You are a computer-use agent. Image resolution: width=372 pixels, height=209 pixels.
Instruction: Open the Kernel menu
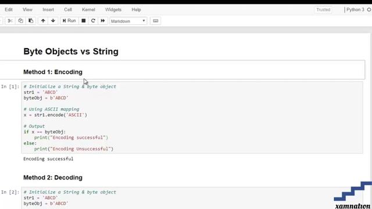pyautogui.click(x=88, y=10)
